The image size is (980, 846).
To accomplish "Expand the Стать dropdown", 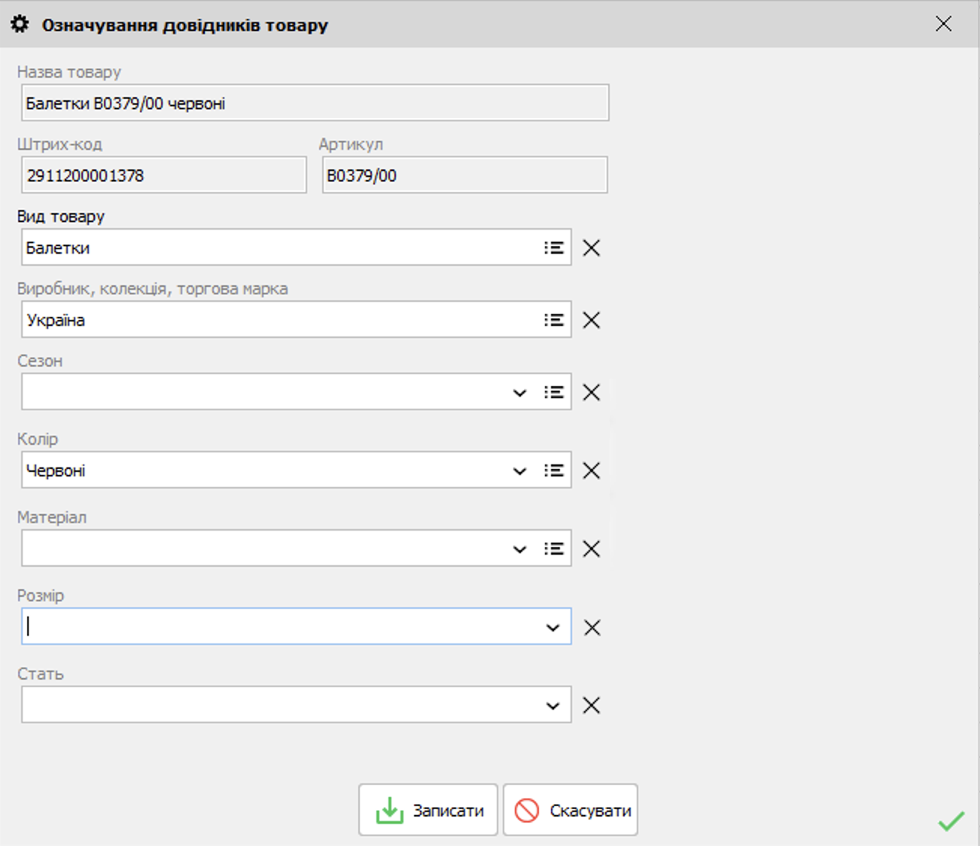I will [x=552, y=706].
